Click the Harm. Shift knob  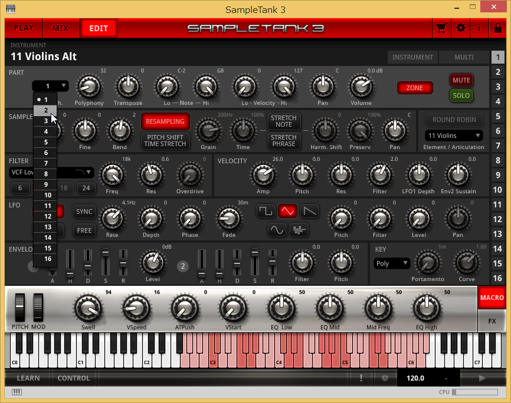326,131
